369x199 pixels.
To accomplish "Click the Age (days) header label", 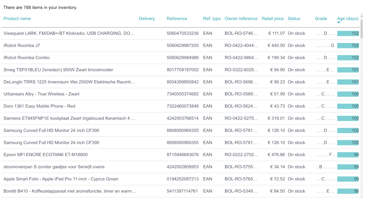I will pos(348,18).
